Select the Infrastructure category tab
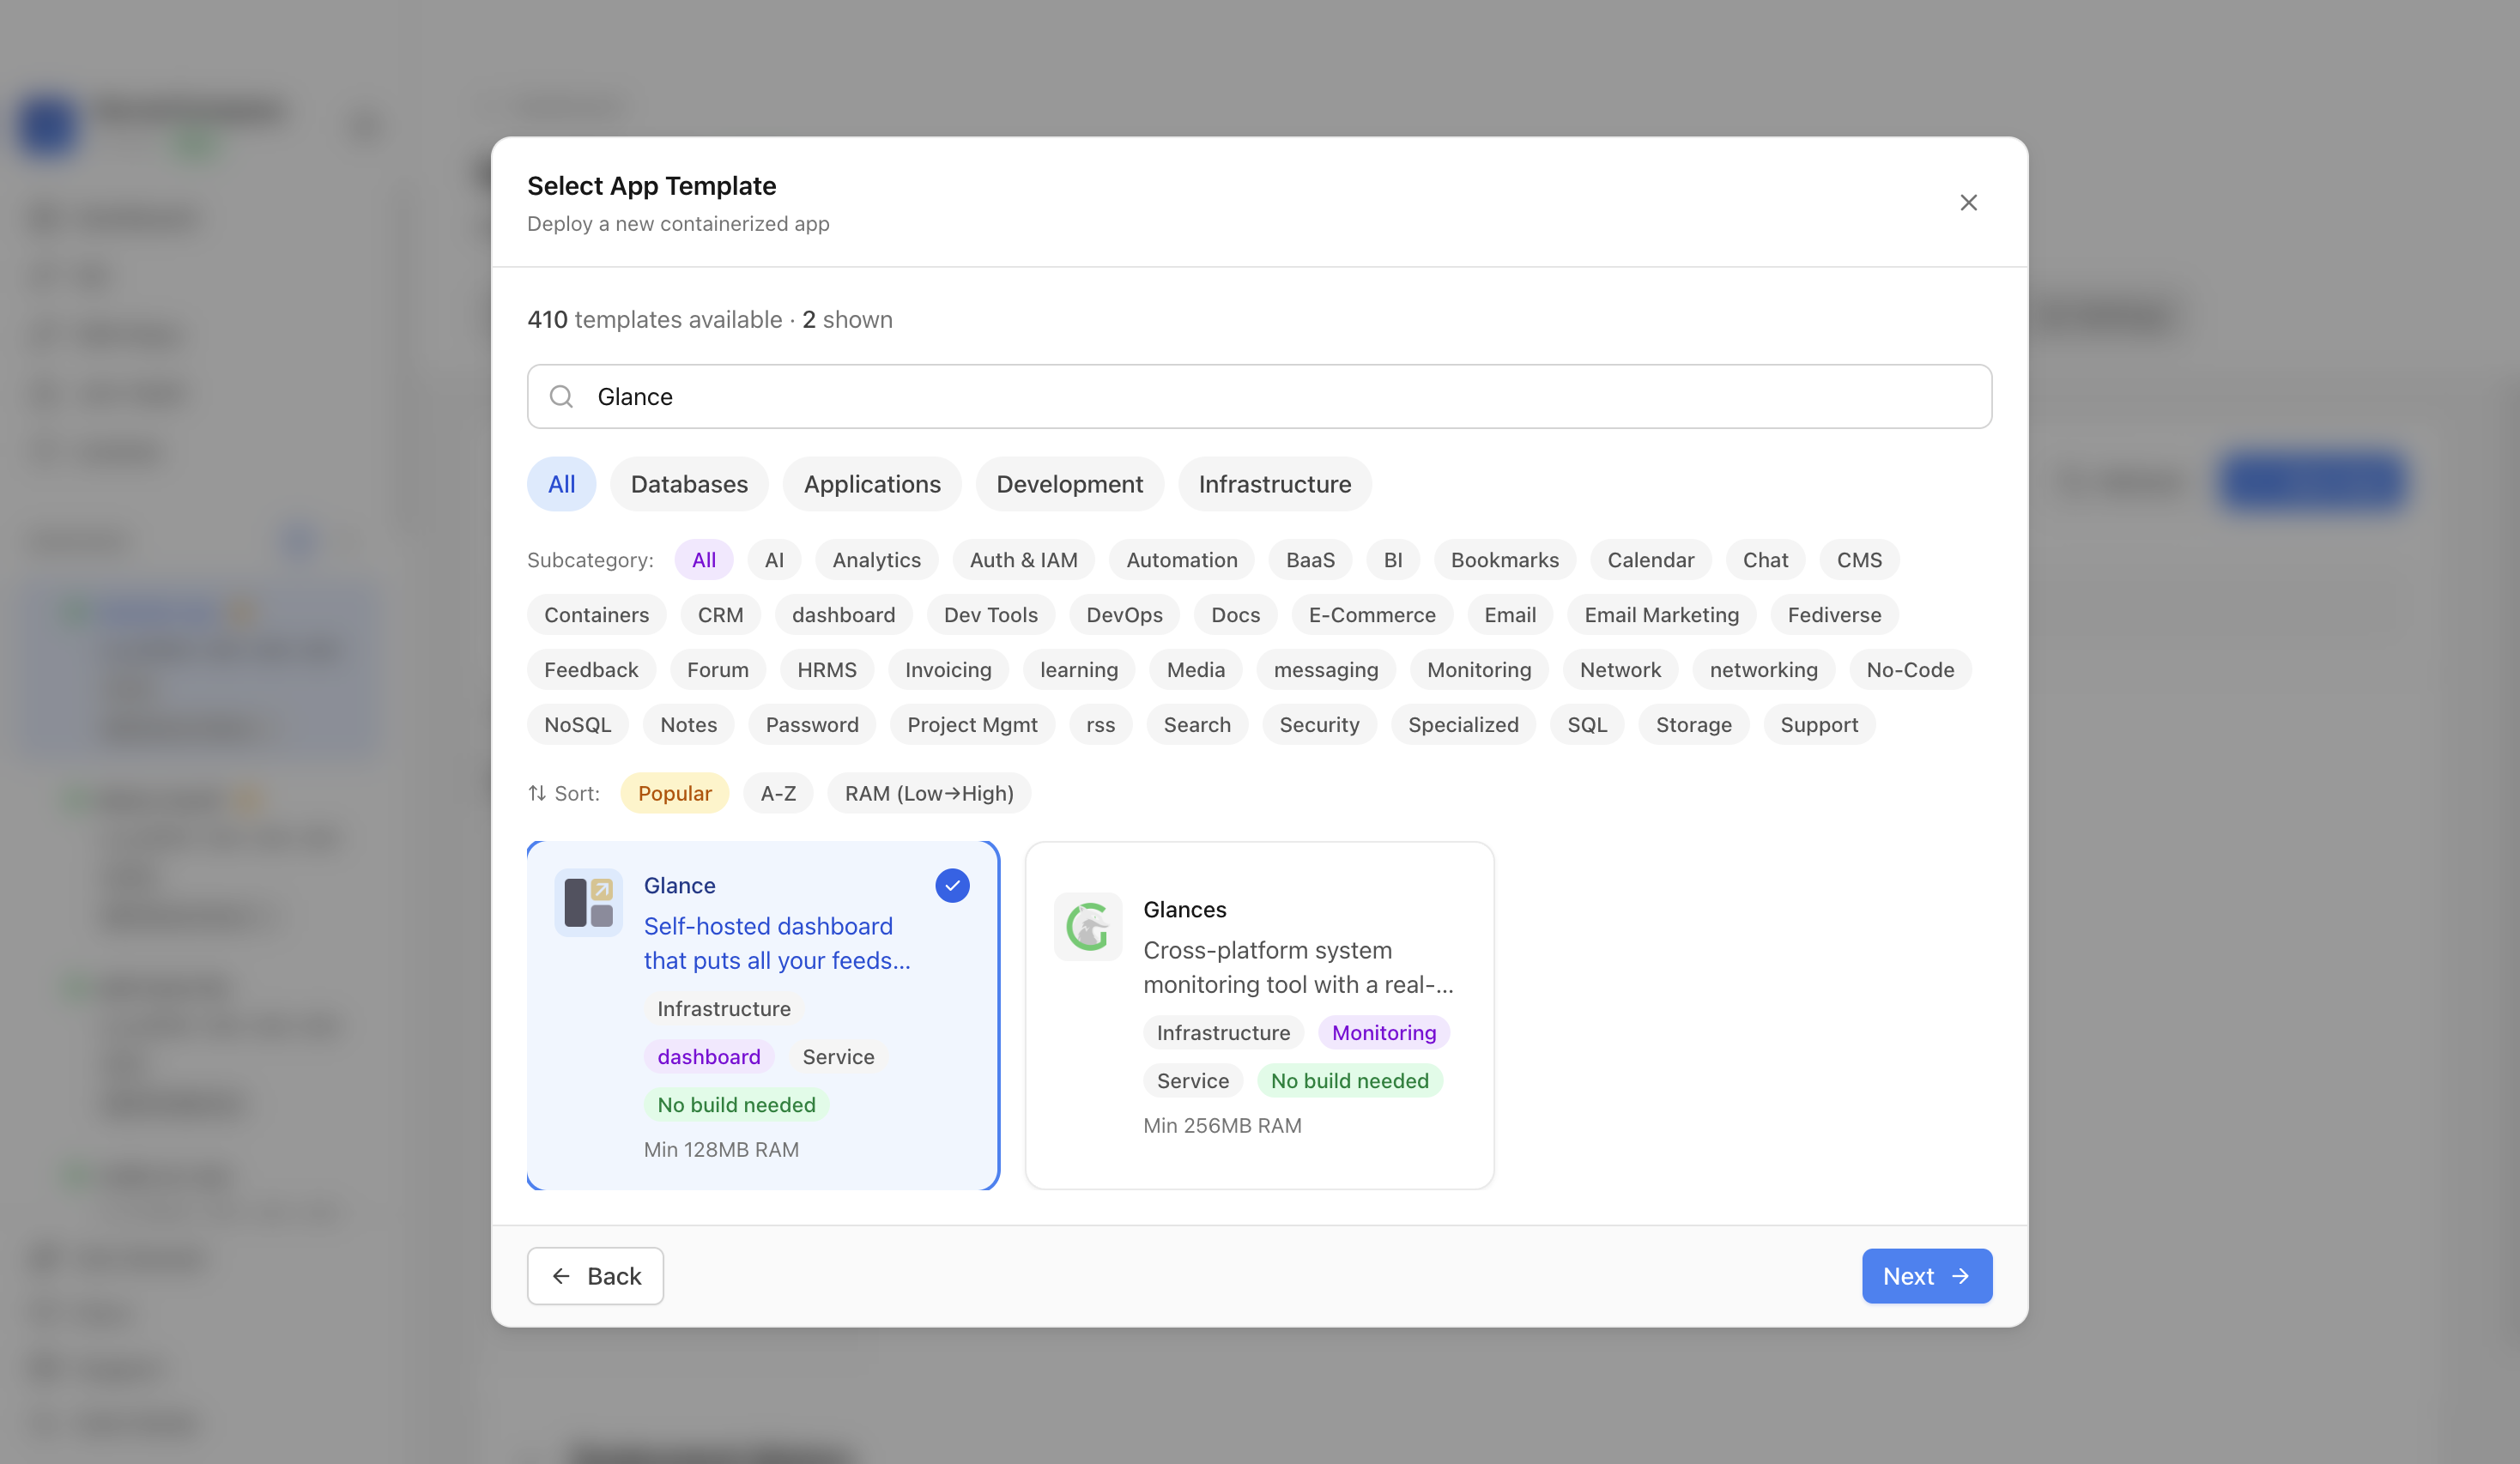The height and width of the screenshot is (1464, 2520). click(x=1275, y=484)
